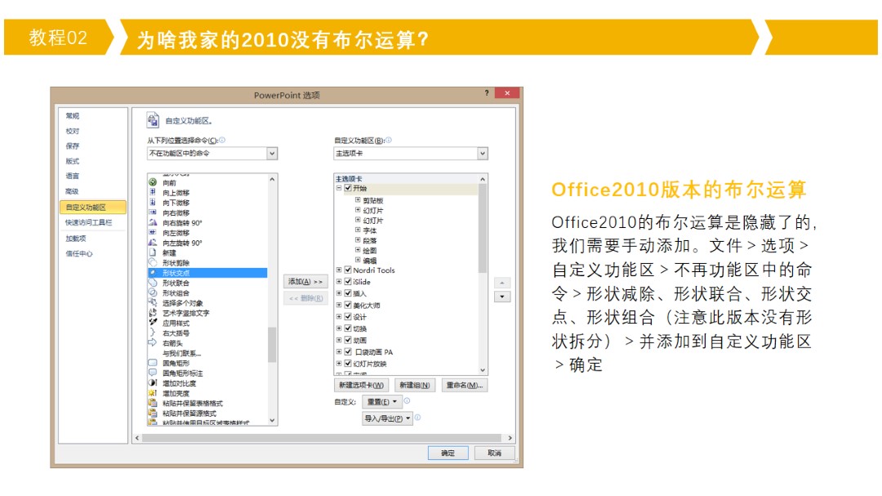
Task: Click the 形状组合 command icon
Action: pyautogui.click(x=153, y=293)
